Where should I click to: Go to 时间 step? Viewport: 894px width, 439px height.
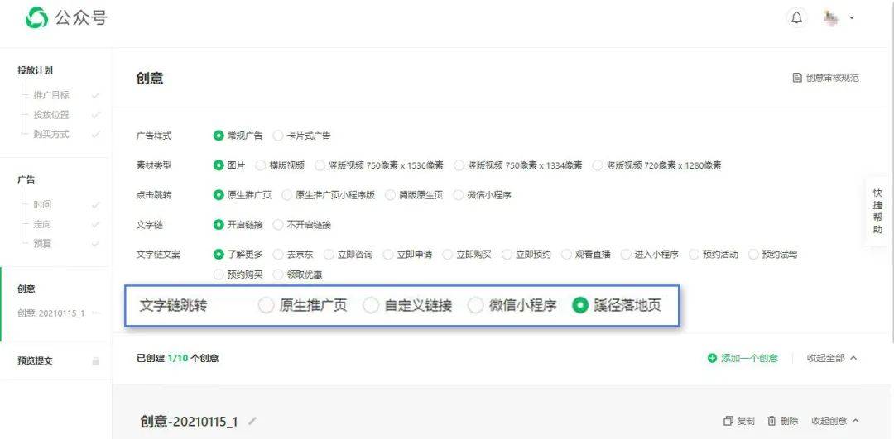42,204
